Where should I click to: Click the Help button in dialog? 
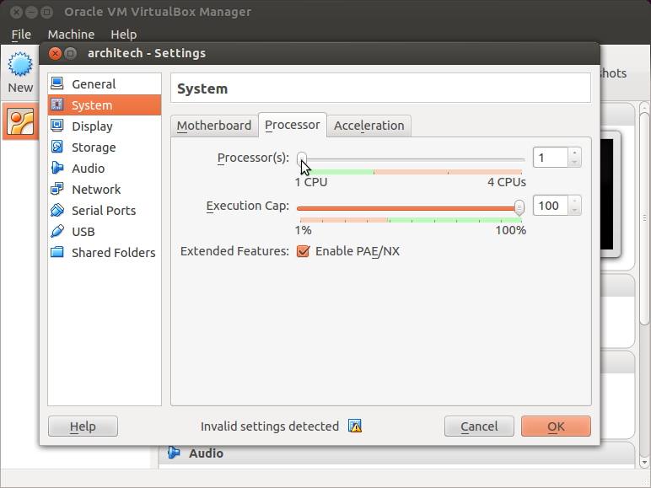[x=83, y=426]
